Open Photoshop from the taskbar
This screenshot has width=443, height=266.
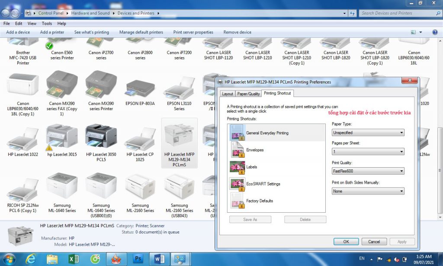click(x=138, y=259)
